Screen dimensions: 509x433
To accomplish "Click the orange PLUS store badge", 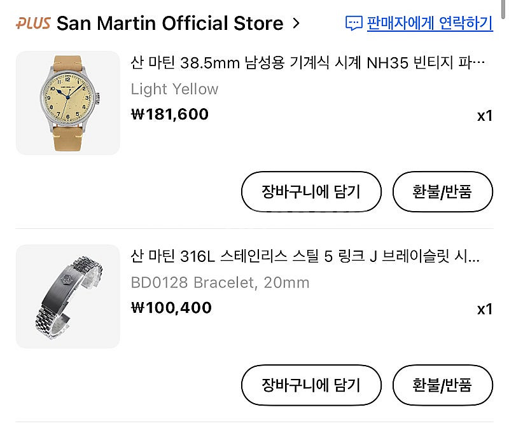I will [x=33, y=24].
